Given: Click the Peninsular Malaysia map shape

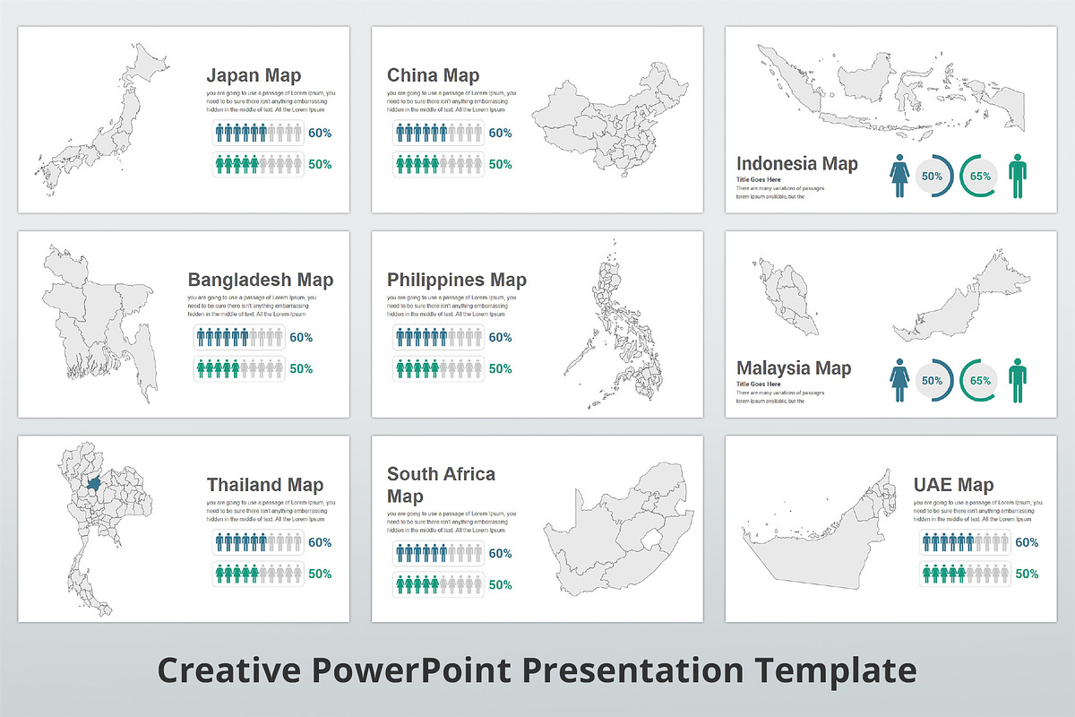Looking at the screenshot, I should [786, 297].
